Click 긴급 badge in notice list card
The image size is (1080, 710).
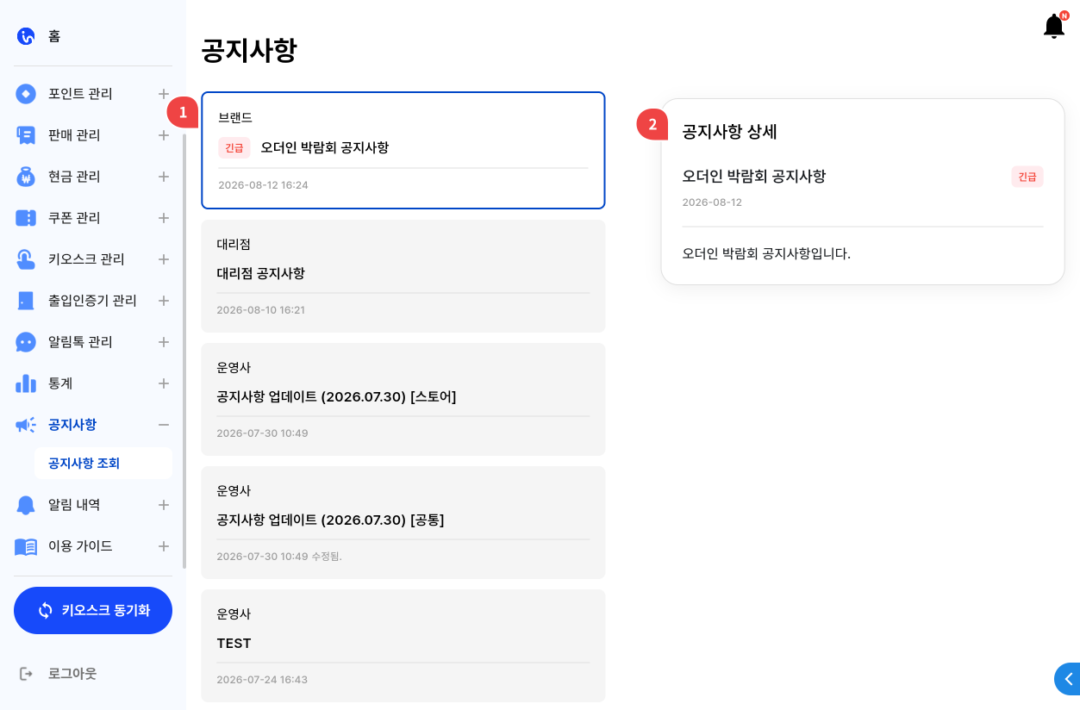pos(234,147)
